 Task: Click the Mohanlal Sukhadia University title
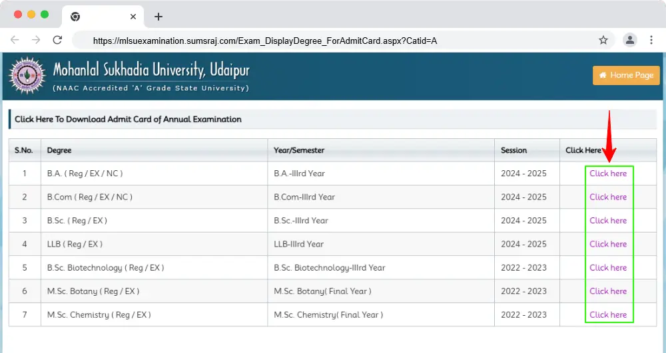(151, 70)
